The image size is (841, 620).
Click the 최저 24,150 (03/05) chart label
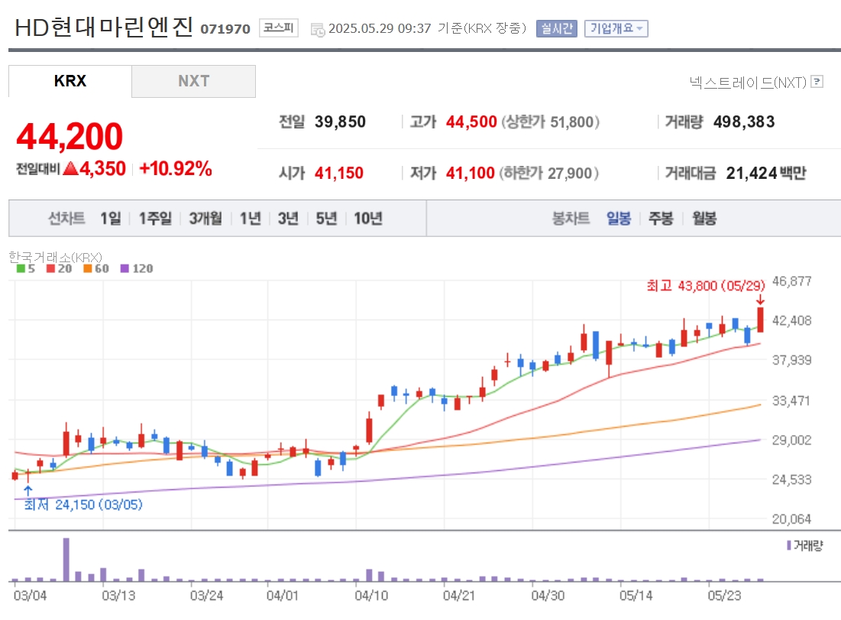[x=83, y=505]
